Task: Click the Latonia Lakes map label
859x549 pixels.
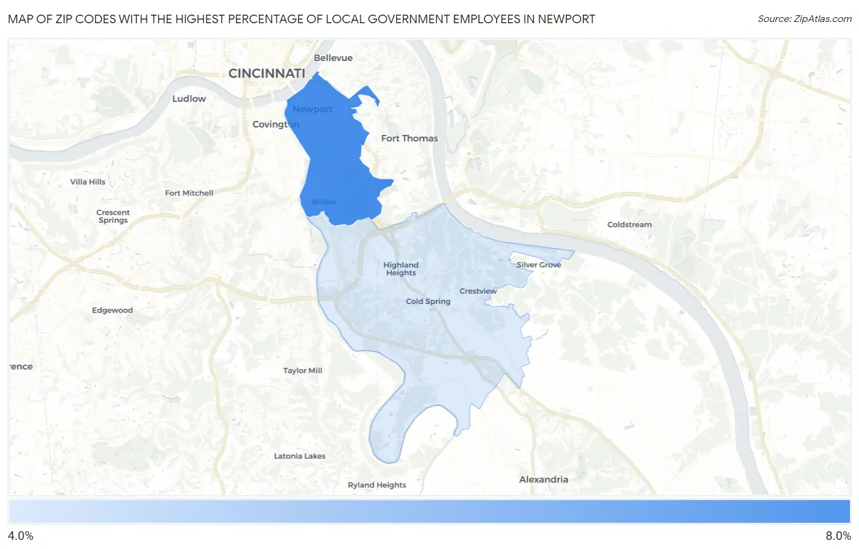Action: coord(299,456)
